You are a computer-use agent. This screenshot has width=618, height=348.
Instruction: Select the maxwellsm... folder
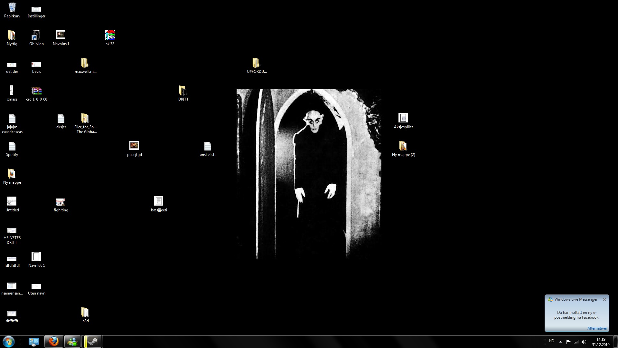tap(85, 66)
